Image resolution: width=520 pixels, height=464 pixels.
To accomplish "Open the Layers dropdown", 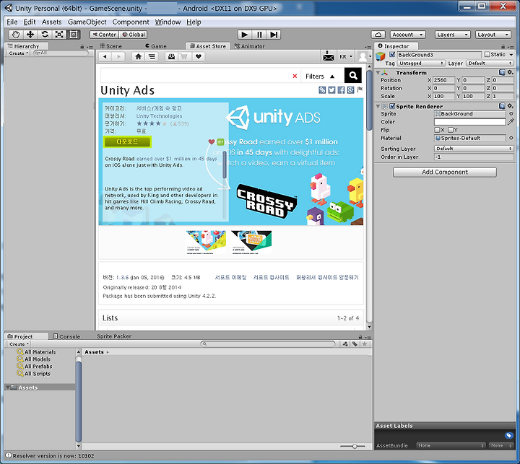I will [453, 35].
